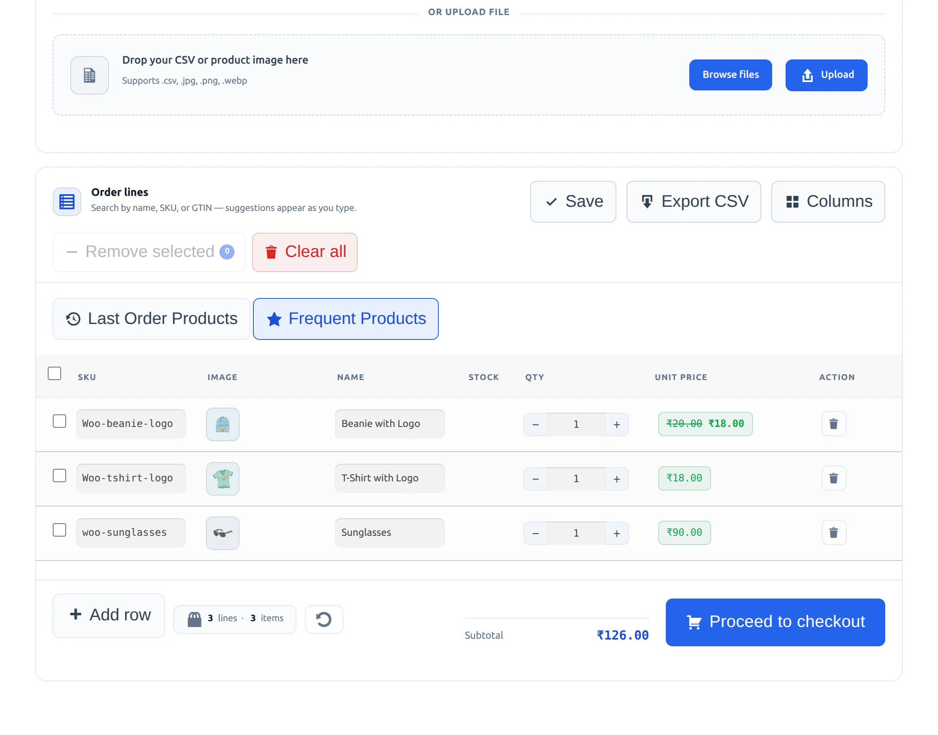Export order lines as CSV
The image size is (938, 735).
tap(693, 201)
